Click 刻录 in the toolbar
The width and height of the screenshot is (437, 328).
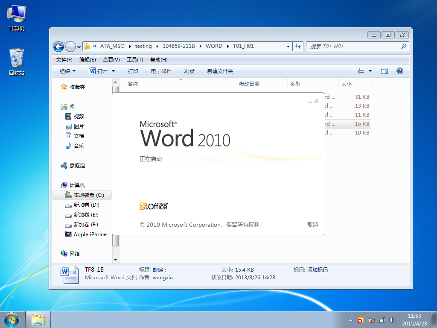(x=189, y=71)
